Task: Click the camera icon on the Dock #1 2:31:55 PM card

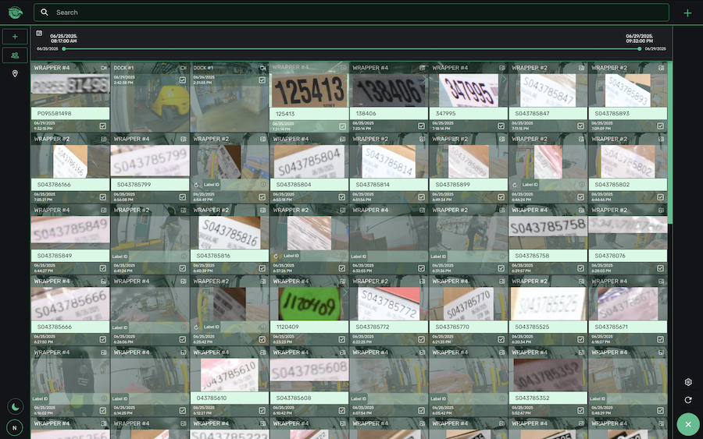Action: coord(262,68)
